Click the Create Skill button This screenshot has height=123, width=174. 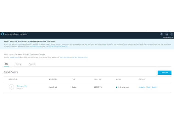pyautogui.click(x=164, y=73)
